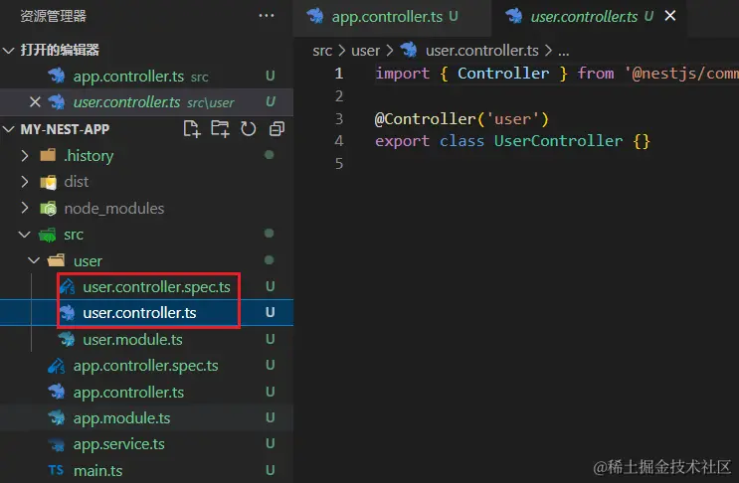
Task: Click the Nest icon beside user.module.ts
Action: (67, 339)
